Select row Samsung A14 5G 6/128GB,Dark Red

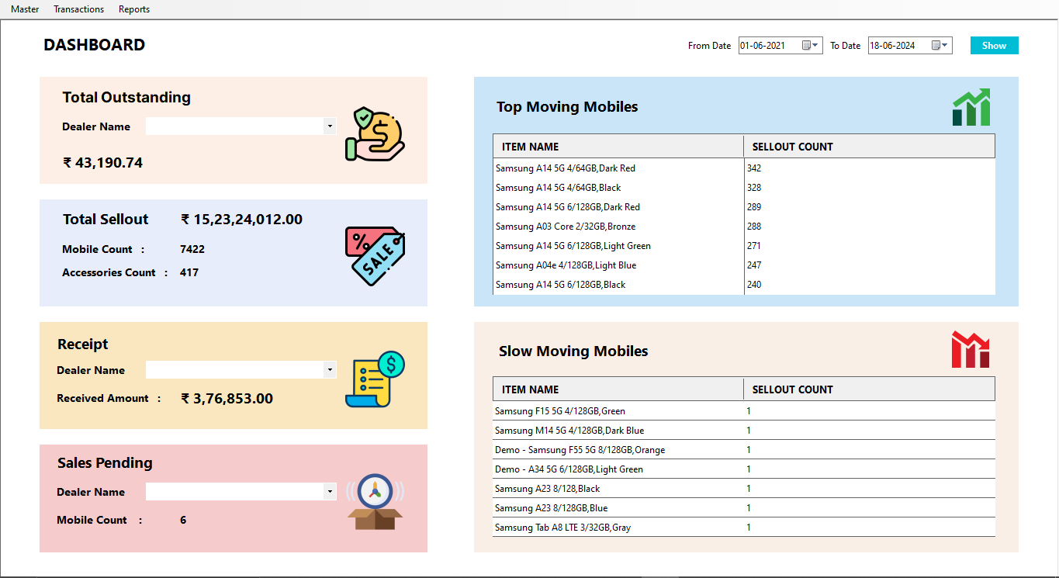[744, 207]
